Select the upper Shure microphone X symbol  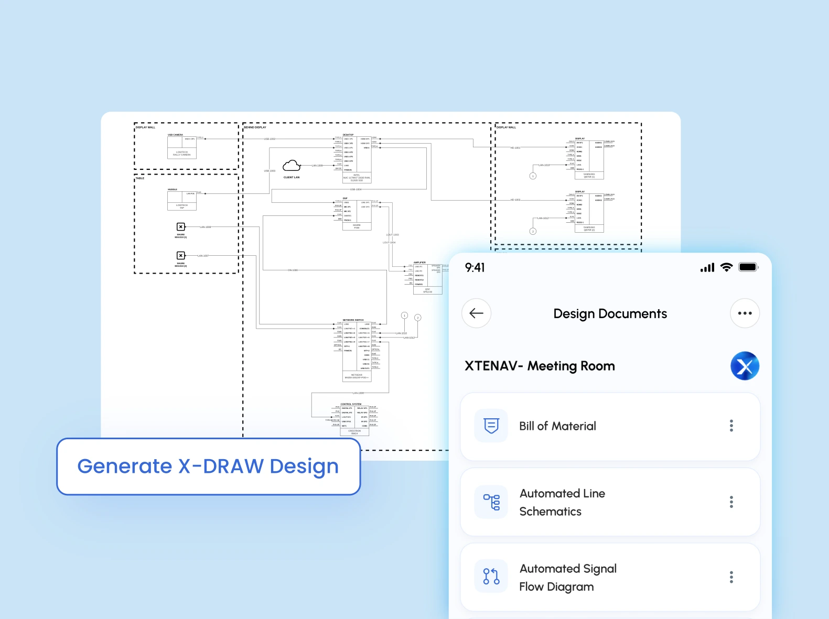coord(180,227)
